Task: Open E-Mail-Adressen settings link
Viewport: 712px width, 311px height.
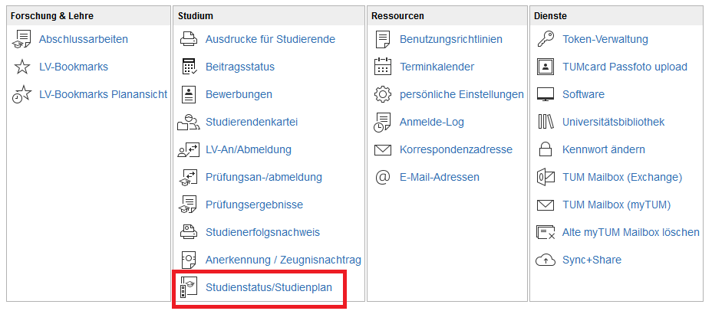Action: (x=439, y=177)
